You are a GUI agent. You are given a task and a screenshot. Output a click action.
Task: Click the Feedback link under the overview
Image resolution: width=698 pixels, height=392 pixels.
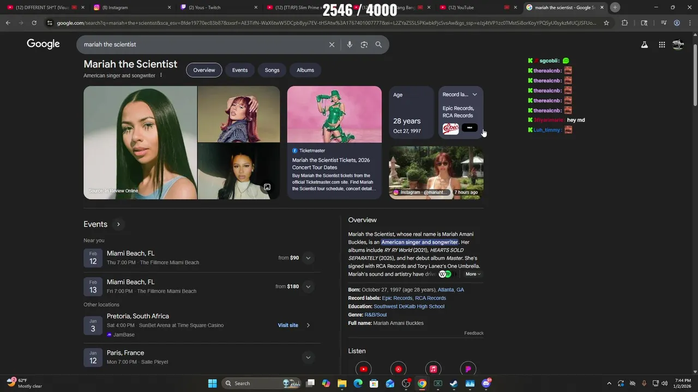tap(474, 333)
